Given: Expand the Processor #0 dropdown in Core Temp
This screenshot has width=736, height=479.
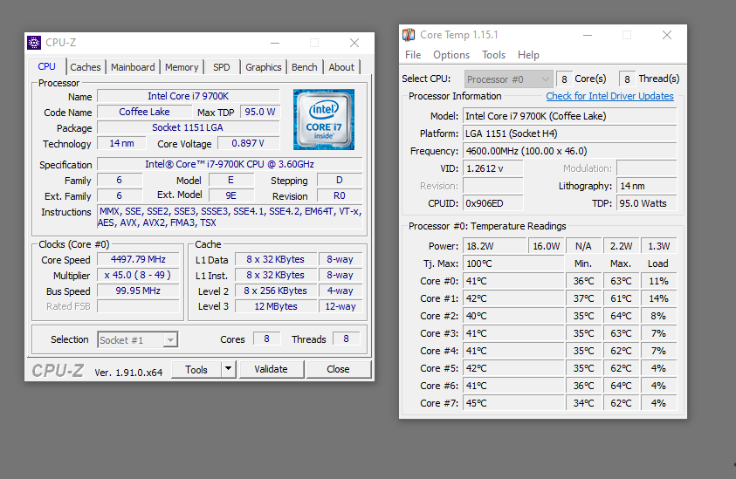Looking at the screenshot, I should point(508,79).
